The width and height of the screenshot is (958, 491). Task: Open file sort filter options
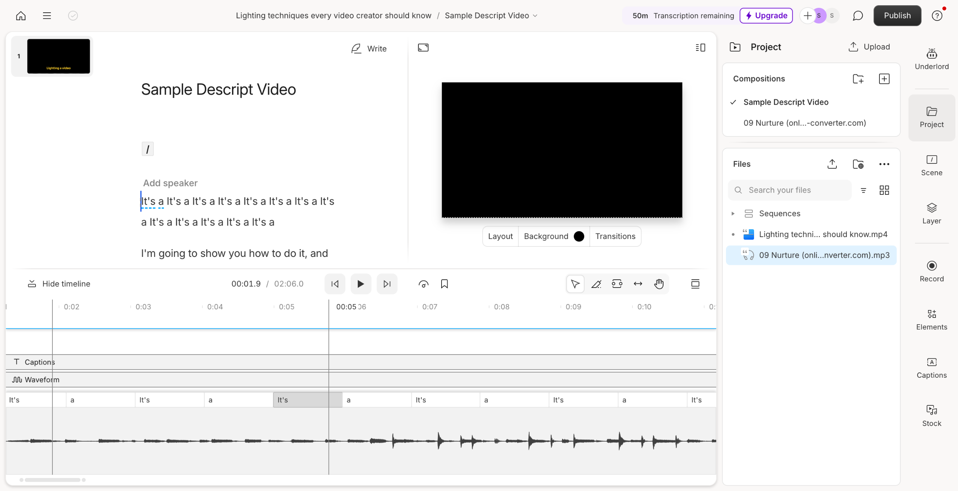pos(864,190)
